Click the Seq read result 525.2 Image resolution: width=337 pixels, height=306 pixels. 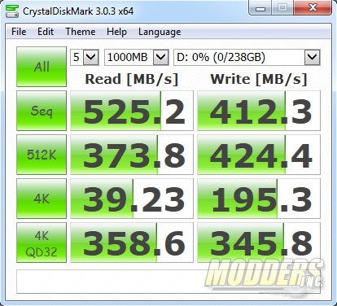(x=132, y=111)
